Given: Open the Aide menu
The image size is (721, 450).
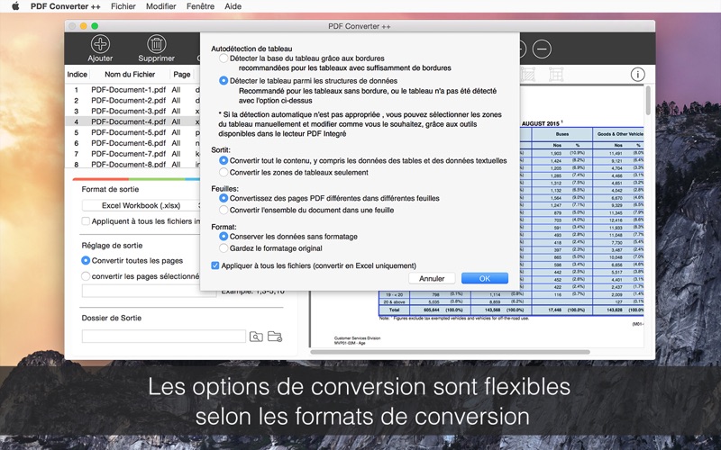Looking at the screenshot, I should [x=233, y=6].
